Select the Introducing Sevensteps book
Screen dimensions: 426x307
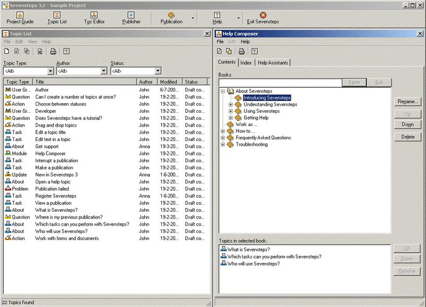click(267, 98)
